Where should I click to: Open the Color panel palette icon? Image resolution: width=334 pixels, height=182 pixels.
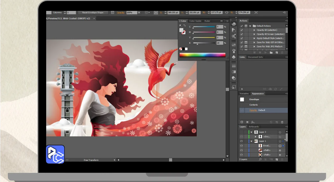[x=234, y=24]
